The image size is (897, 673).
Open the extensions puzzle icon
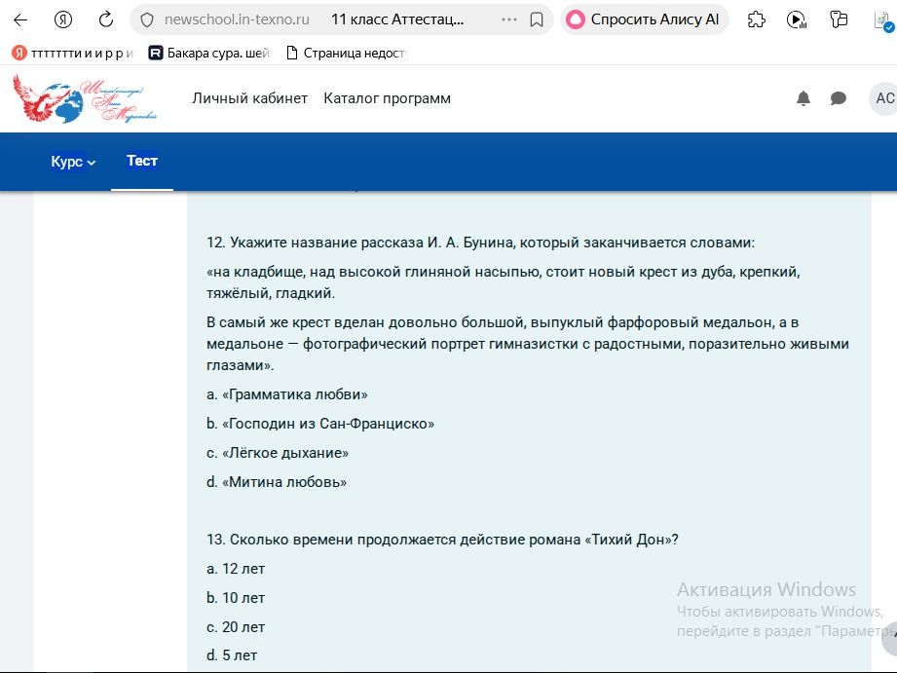757,20
